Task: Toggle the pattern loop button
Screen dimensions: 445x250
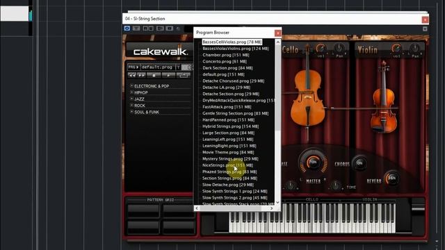Action: click(x=184, y=75)
